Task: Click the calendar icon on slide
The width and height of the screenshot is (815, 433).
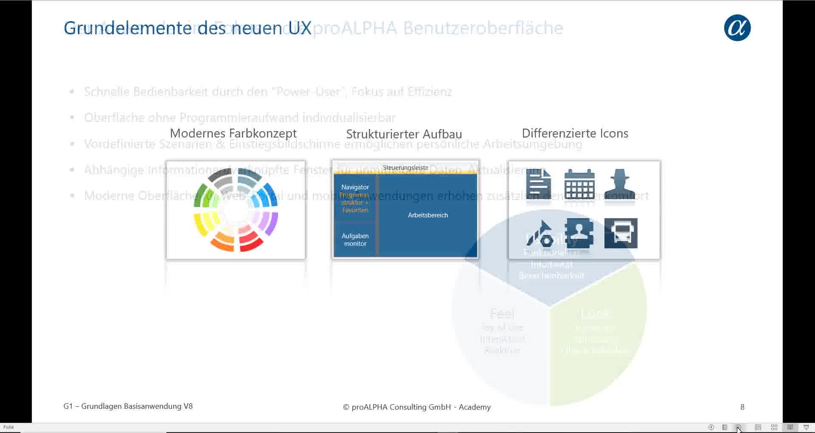Action: 579,184
